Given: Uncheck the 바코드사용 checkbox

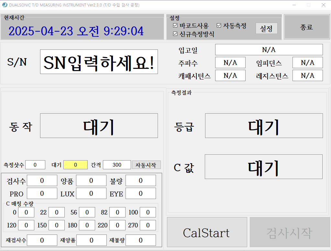Looking at the screenshot, I should coord(175,25).
